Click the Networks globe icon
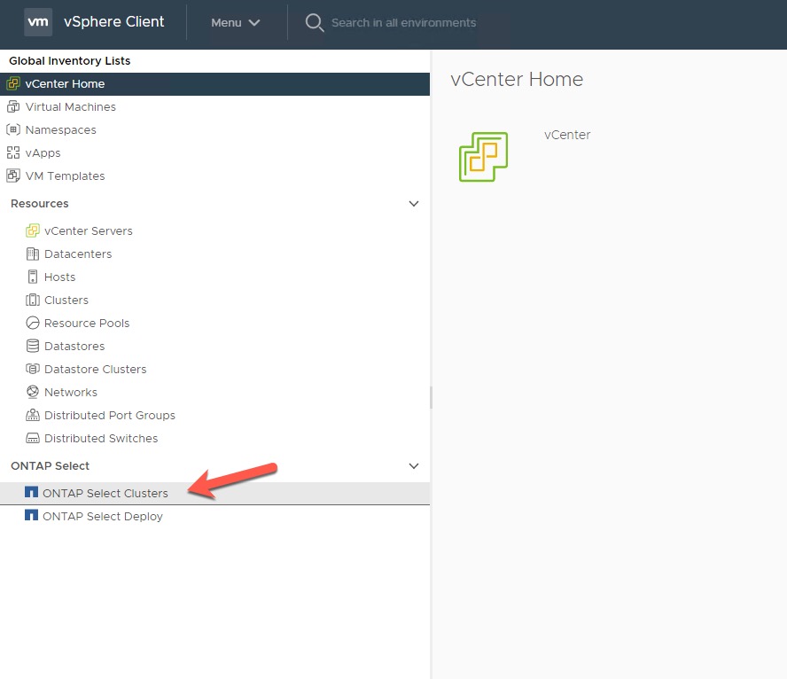 [x=33, y=392]
